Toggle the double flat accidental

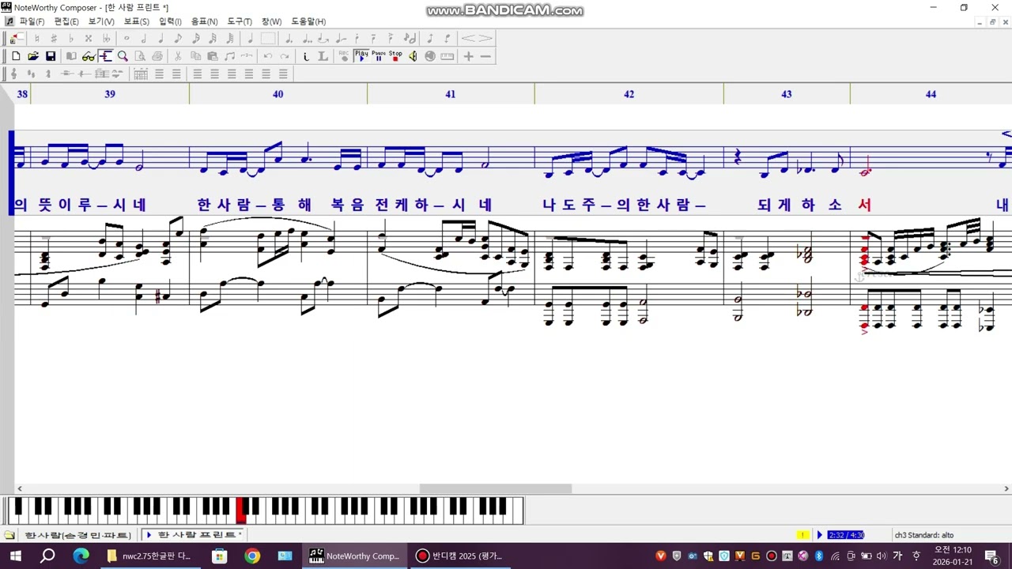106,38
